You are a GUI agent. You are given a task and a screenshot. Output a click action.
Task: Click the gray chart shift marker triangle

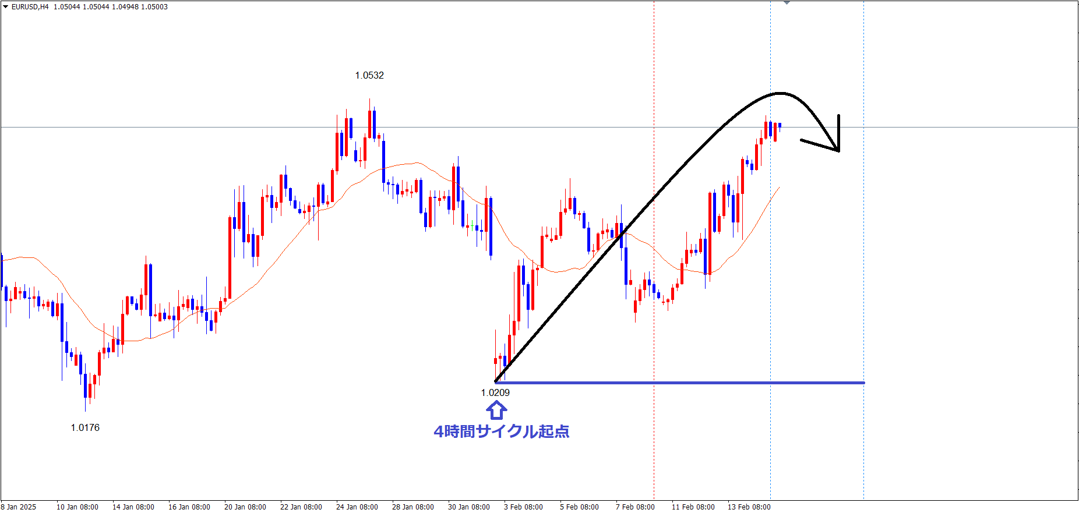pyautogui.click(x=787, y=2)
